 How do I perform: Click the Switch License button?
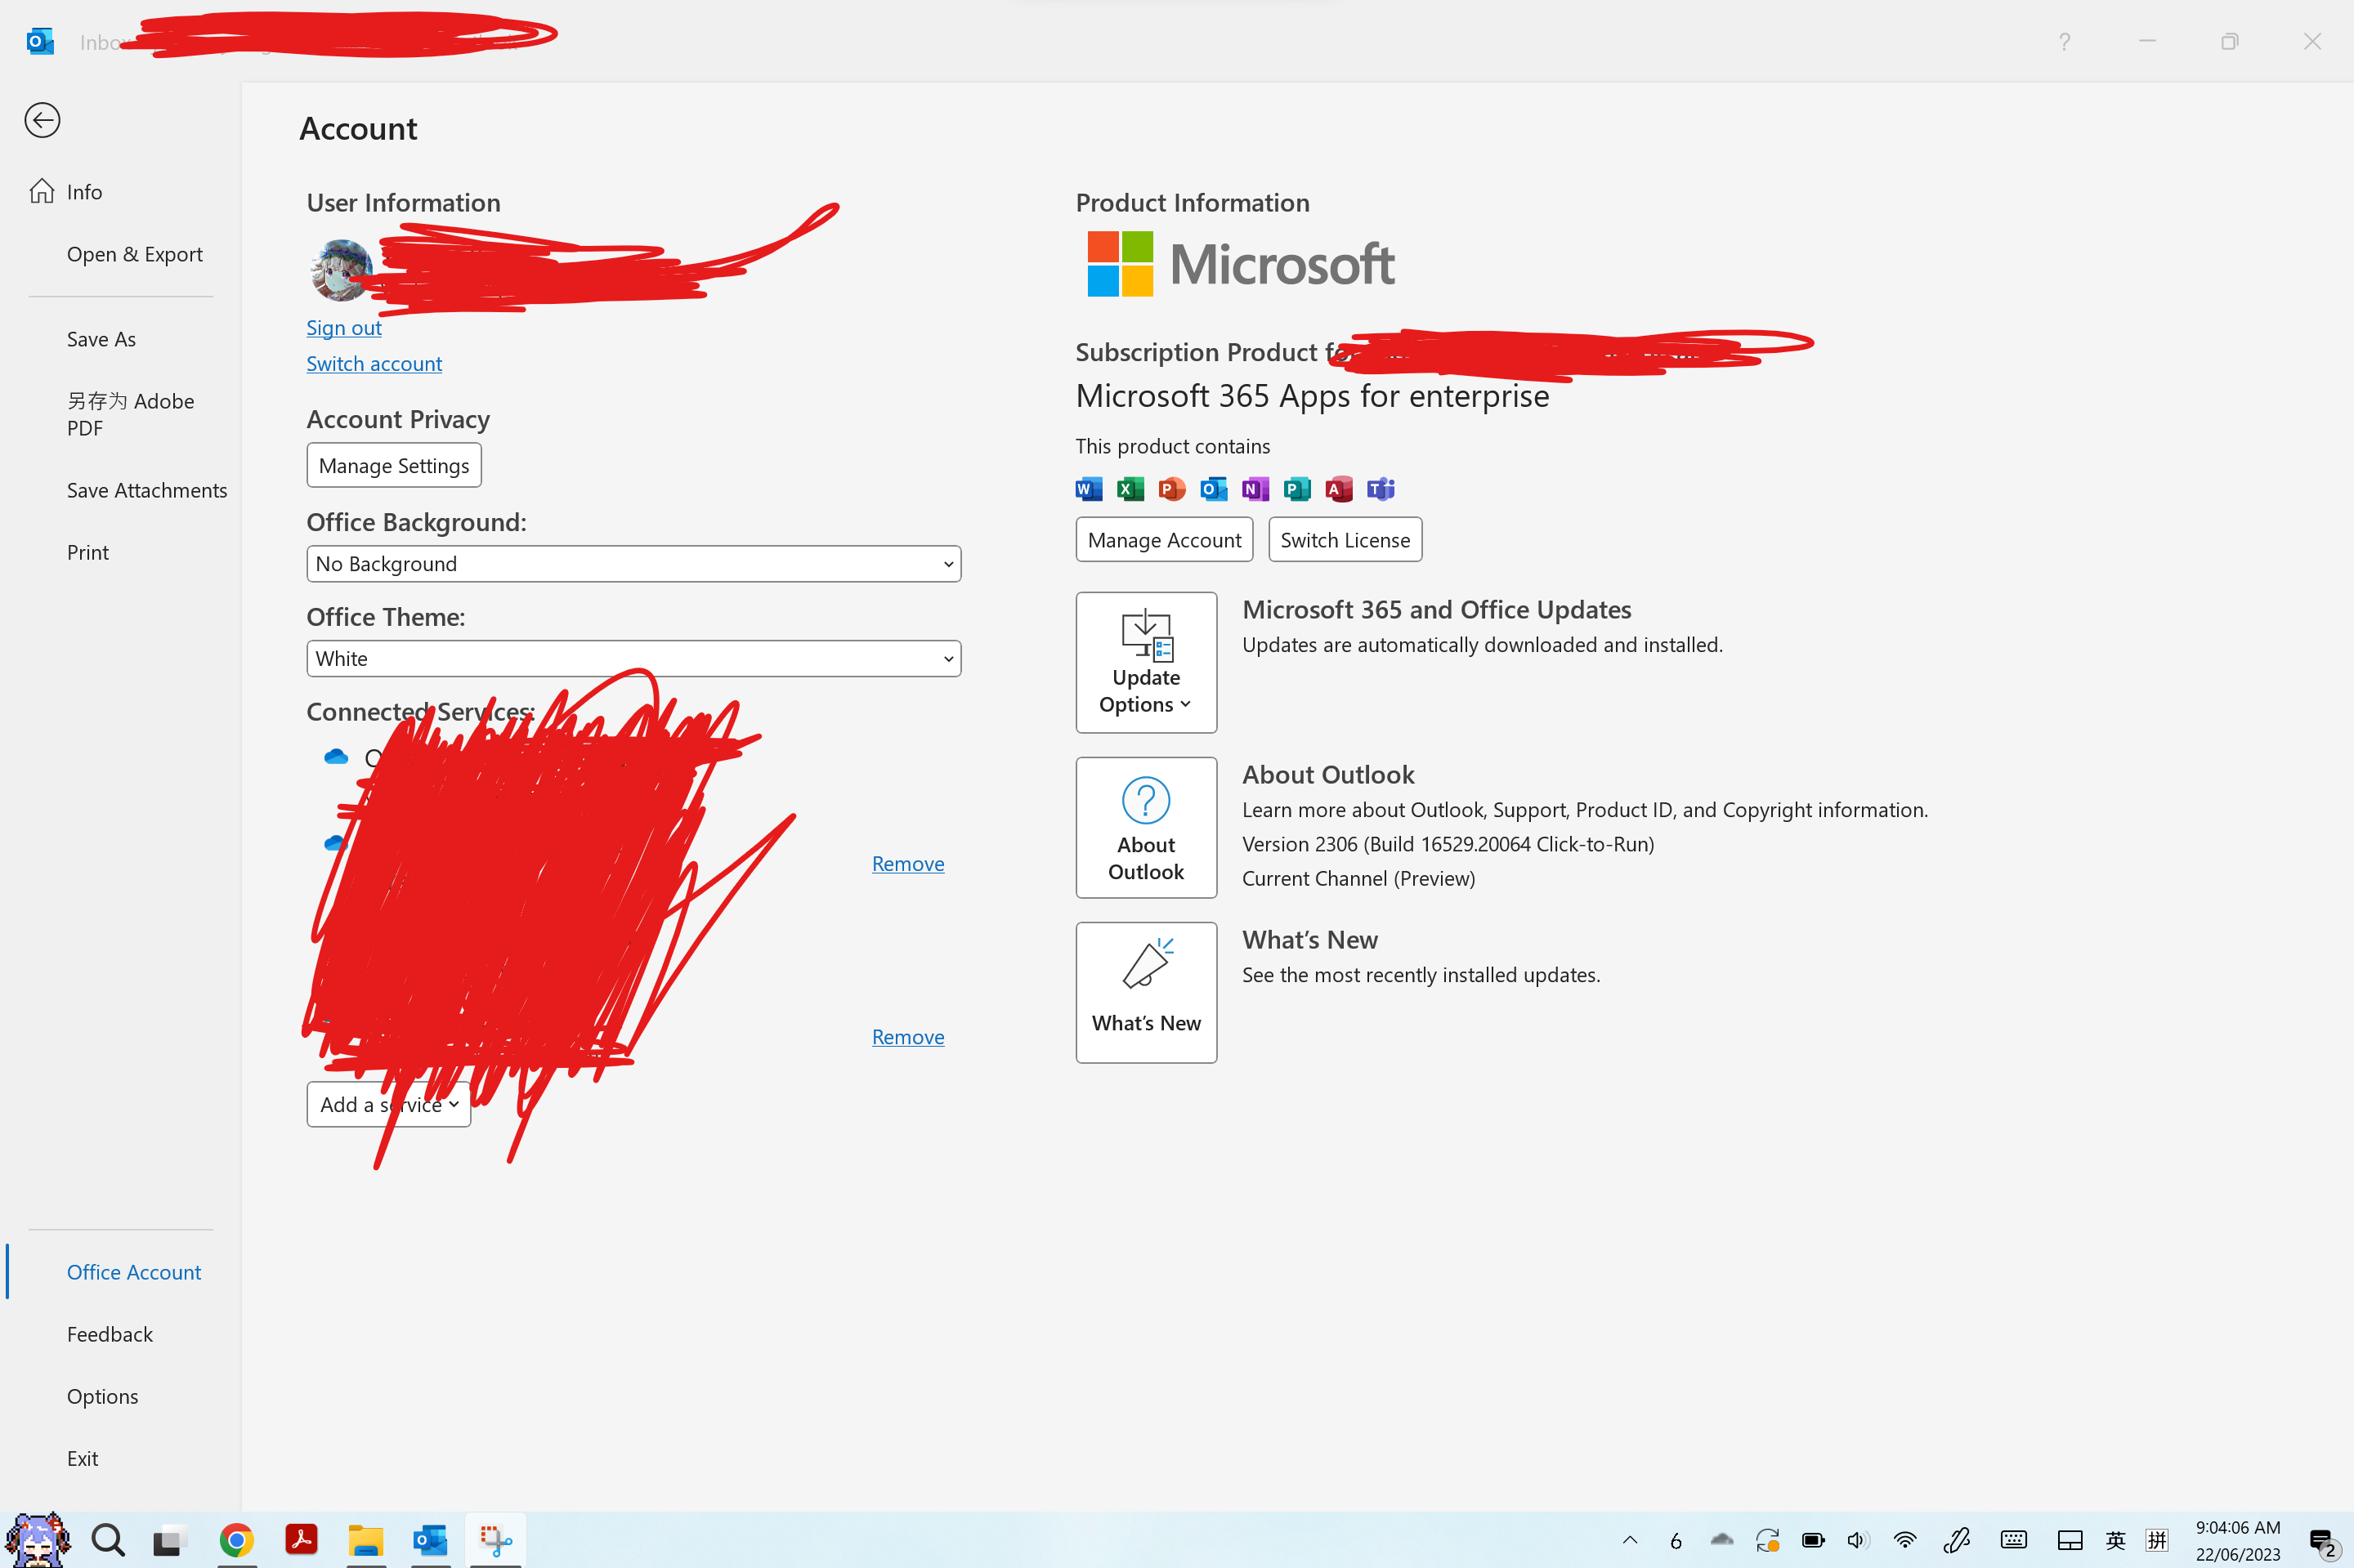(x=1345, y=539)
